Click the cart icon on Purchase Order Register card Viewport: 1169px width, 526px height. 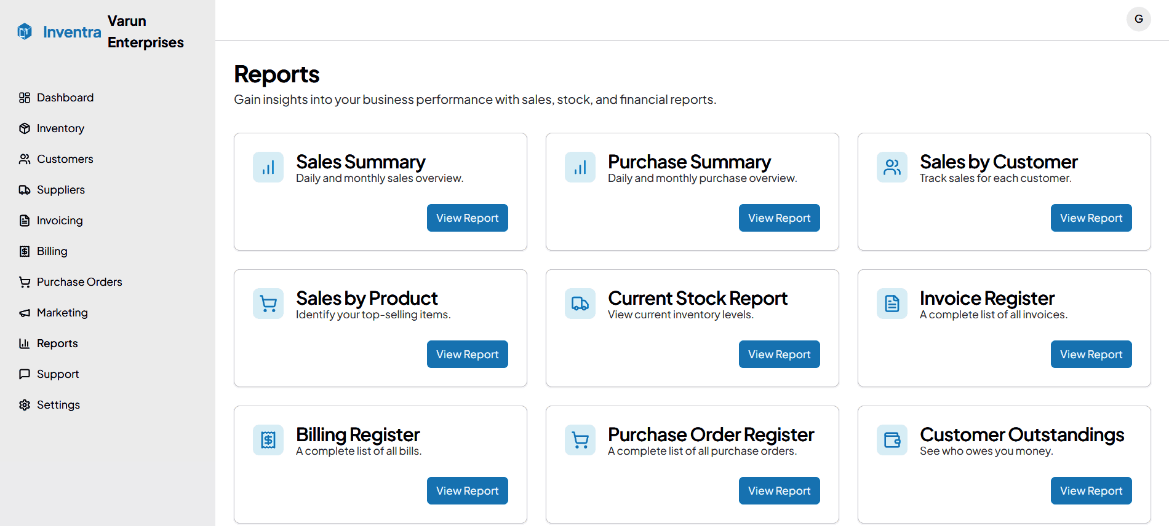[580, 440]
